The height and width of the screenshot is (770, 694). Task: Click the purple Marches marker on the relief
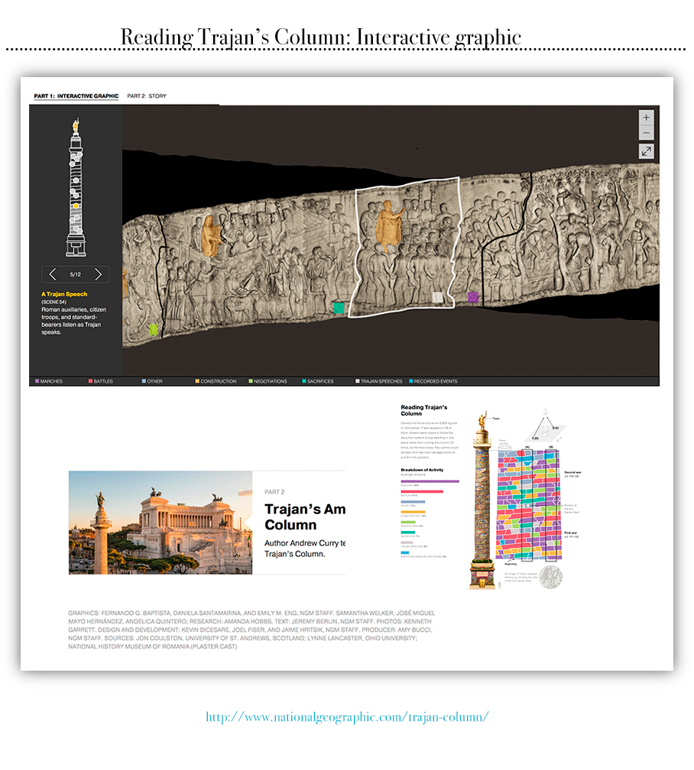tap(473, 296)
